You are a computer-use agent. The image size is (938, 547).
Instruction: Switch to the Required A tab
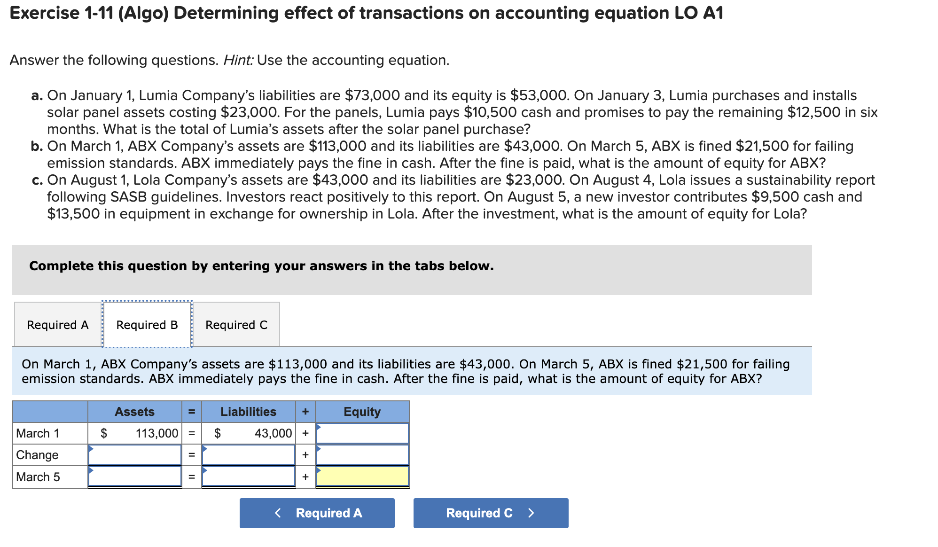click(x=57, y=324)
